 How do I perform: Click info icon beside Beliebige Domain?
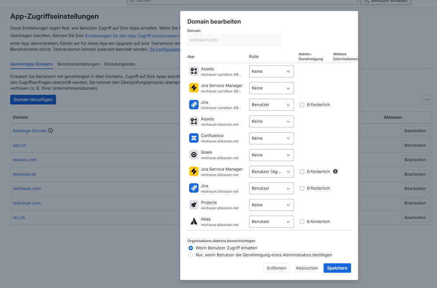(x=50, y=130)
